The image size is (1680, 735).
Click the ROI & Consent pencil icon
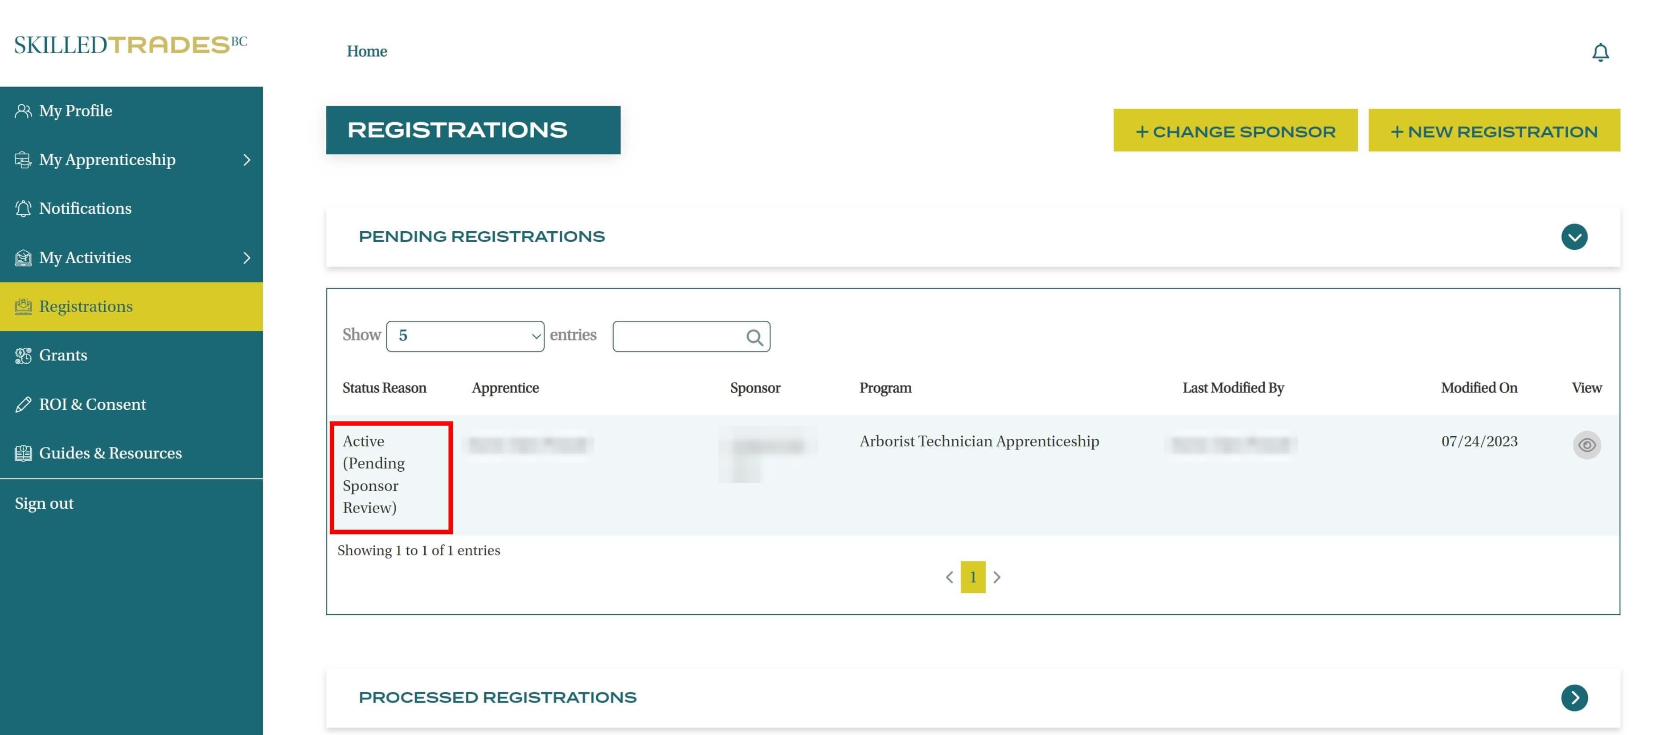(23, 404)
